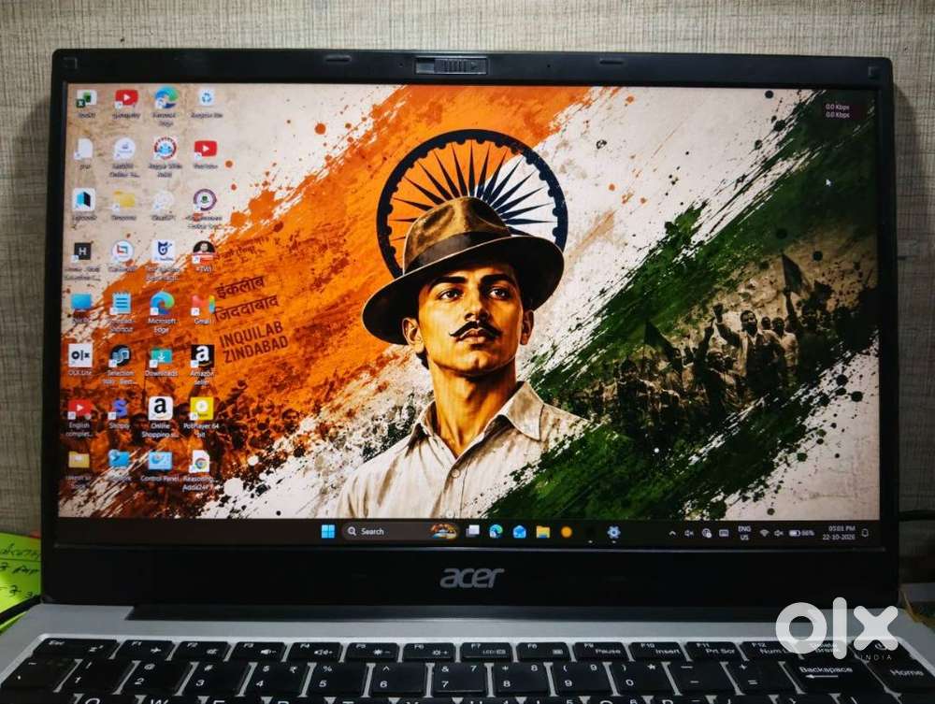Screen dimensions: 935x704
Task: Launch Microsoft Edge from the taskbar
Action: [496, 531]
